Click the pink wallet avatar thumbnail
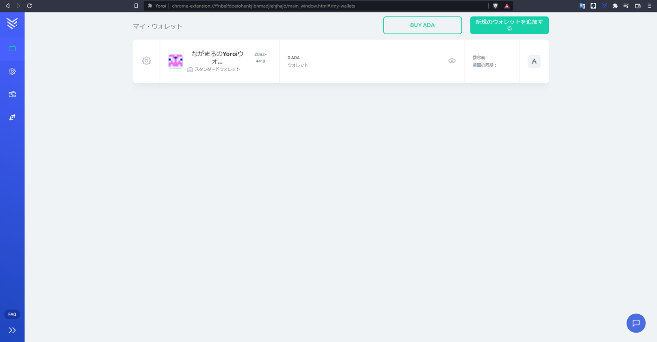 [175, 61]
